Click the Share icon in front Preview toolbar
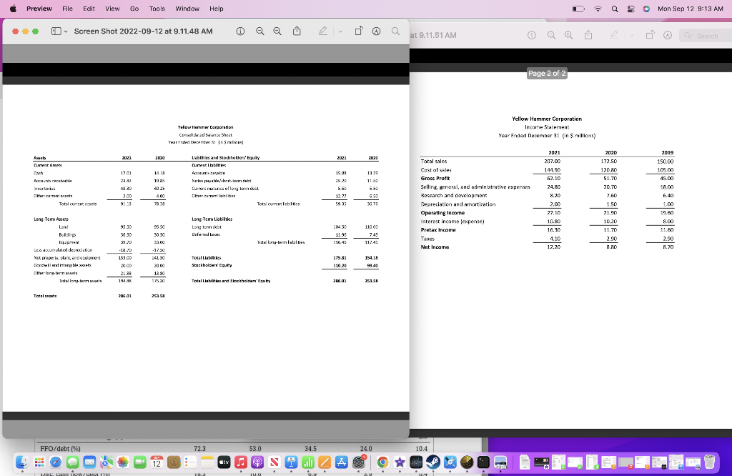The height and width of the screenshot is (476, 732). [x=297, y=31]
